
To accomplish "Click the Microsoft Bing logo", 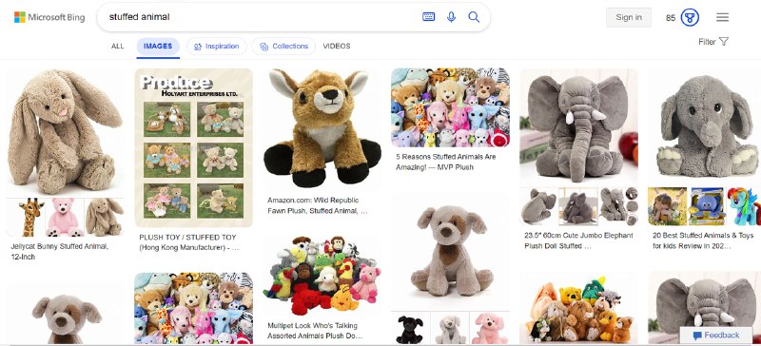I will click(x=49, y=17).
